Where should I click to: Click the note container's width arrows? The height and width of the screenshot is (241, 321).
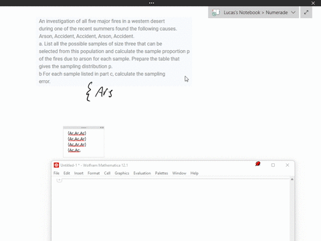pyautogui.click(x=102, y=128)
